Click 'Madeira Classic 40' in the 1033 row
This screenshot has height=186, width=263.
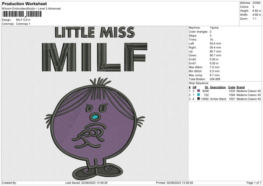point(249,91)
